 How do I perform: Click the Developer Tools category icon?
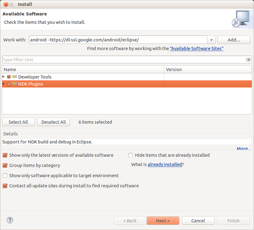(14, 77)
